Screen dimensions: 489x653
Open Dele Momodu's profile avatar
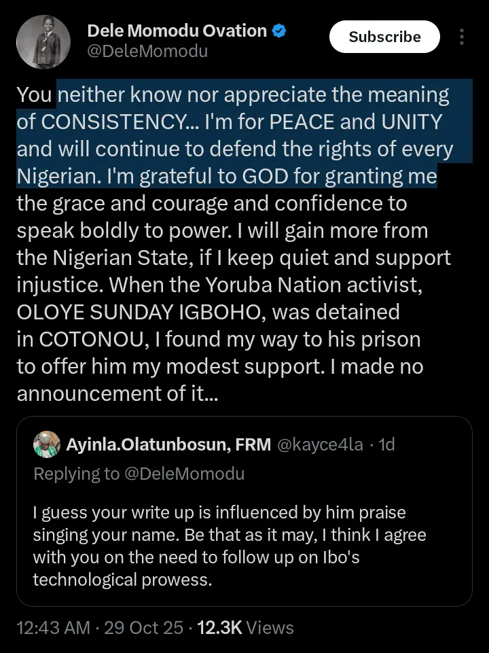tap(43, 41)
